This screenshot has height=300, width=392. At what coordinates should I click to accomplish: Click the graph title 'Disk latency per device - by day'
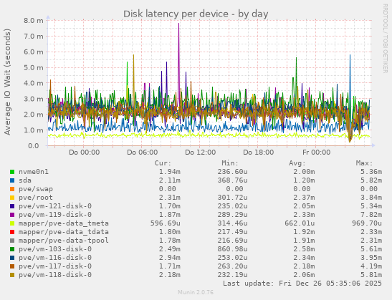[196, 14]
